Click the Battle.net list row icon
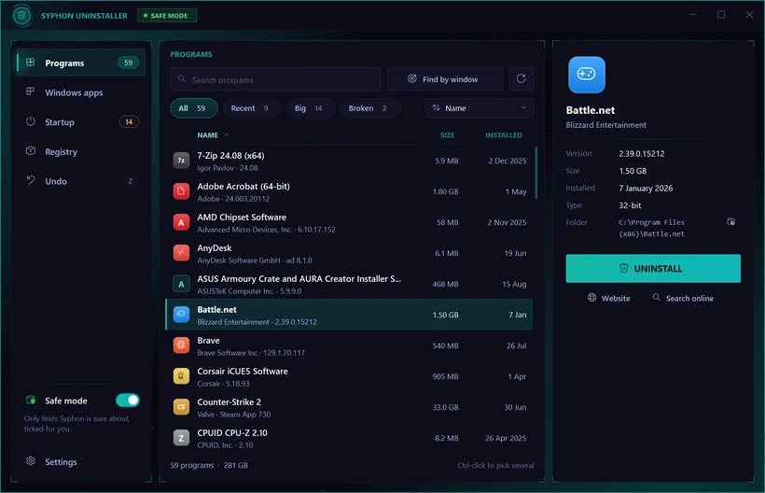The image size is (765, 493). coord(181,315)
